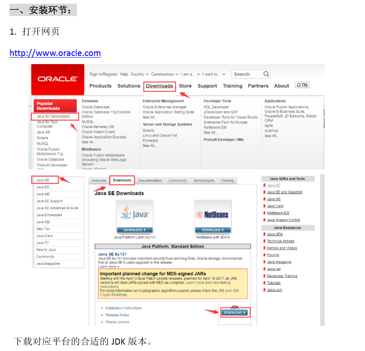Open the Sign In/Register link
The width and height of the screenshot is (365, 351).
(103, 74)
